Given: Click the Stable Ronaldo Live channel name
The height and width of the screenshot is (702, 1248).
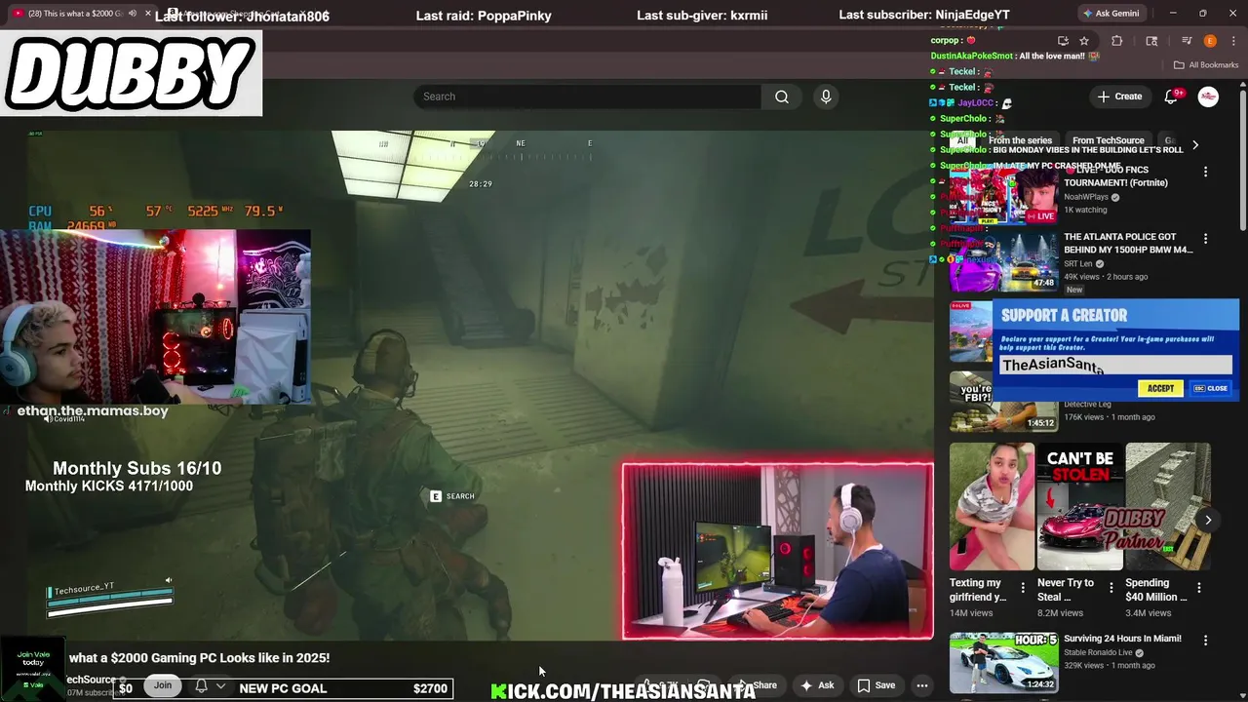Looking at the screenshot, I should 1099,652.
